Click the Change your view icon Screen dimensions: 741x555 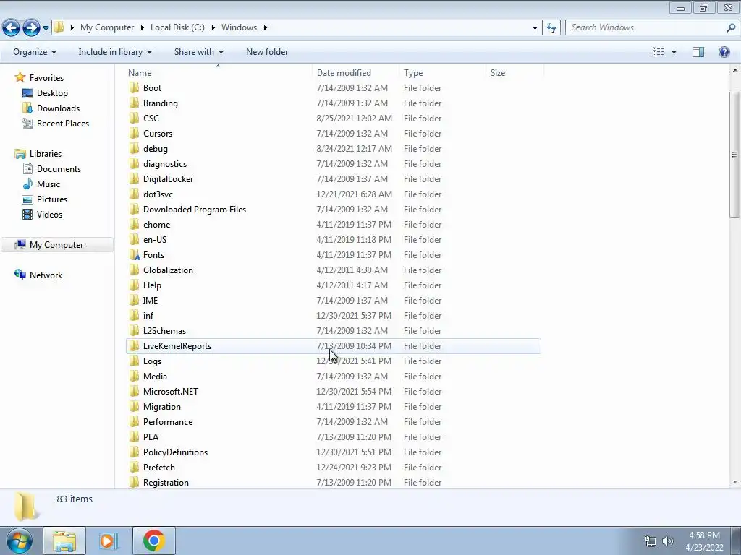[x=659, y=52]
